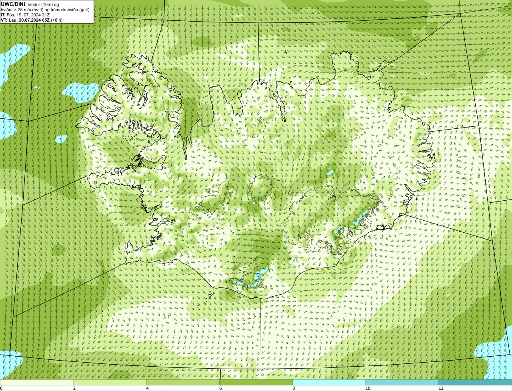Click the "IT: Fös. 19. 07. 2024 21Z" line
This screenshot has width=512, height=391.
[x=25, y=14]
